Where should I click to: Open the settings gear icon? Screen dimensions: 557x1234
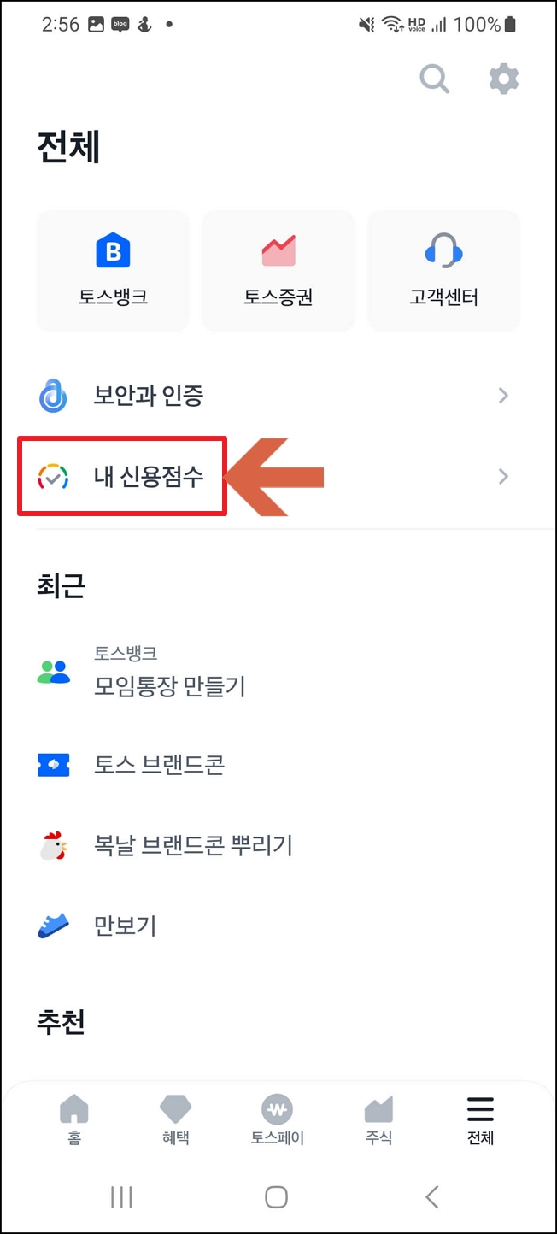503,79
